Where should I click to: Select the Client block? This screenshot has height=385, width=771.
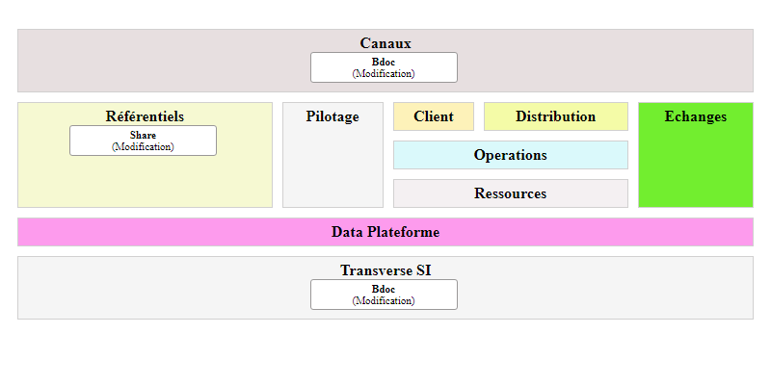tap(434, 116)
